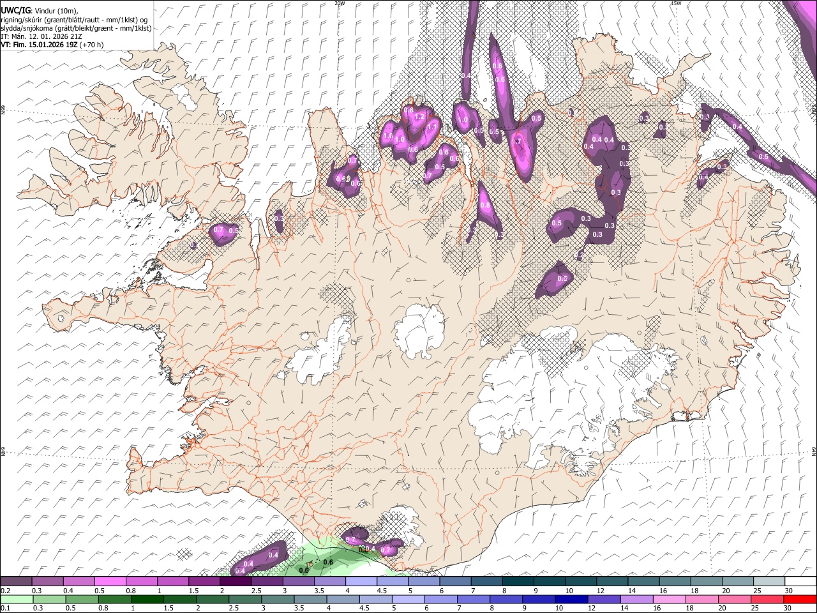817x613 pixels.
Task: Click the pale green 0.1–0.3 rain scale swatch
Action: [x=16, y=599]
